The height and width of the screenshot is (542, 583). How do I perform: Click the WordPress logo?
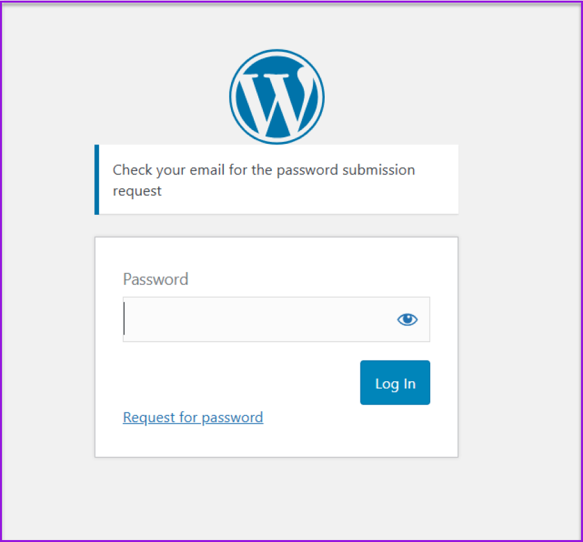tap(277, 97)
